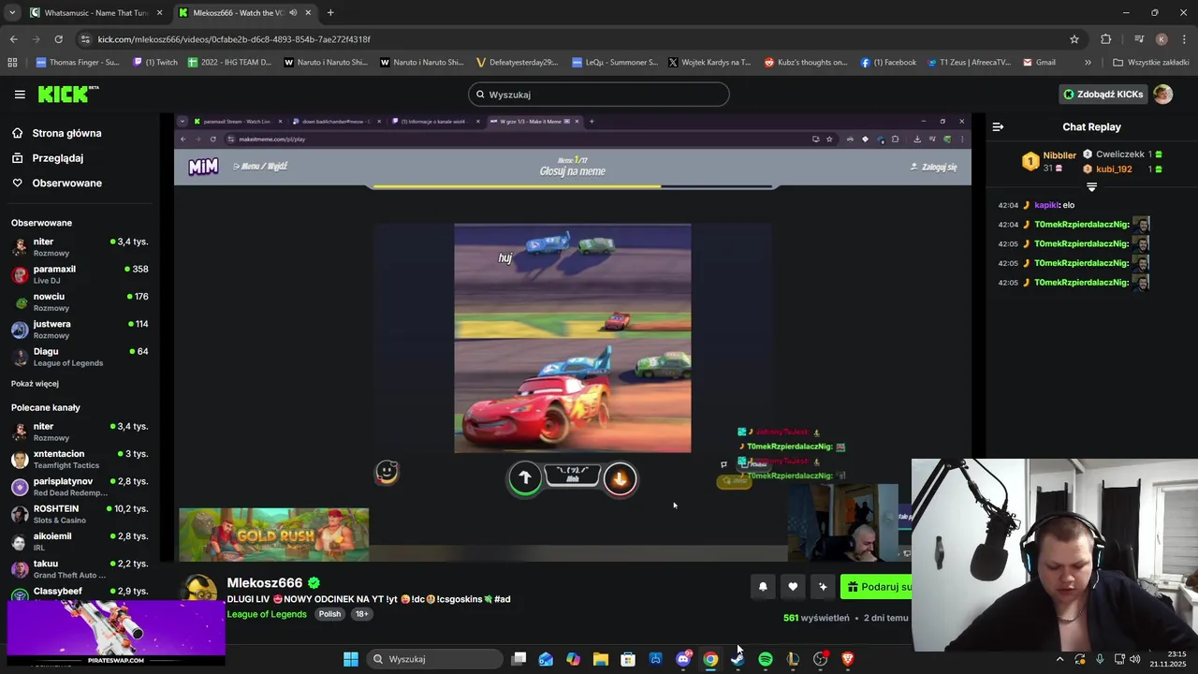
Task: Show more bookmarks chevron
Action: (x=1088, y=63)
